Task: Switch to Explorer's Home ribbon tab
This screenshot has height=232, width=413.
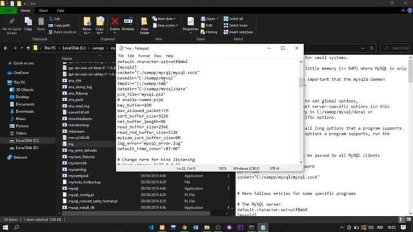Action: click(x=26, y=10)
